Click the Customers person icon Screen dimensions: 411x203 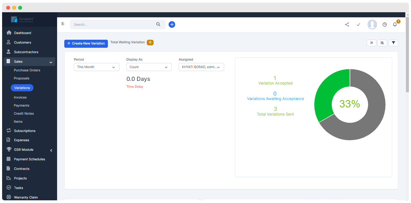(9, 42)
